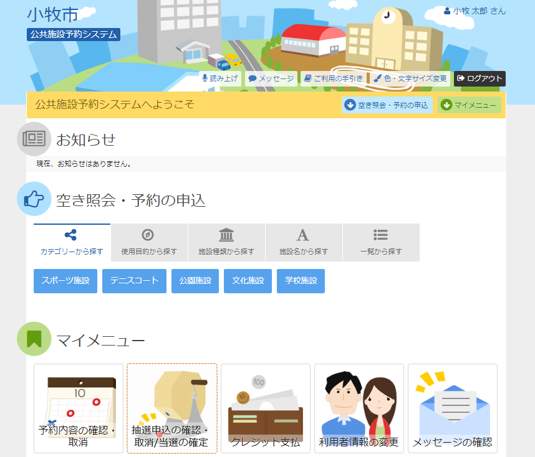Viewport: 535px width, 457px height.
Task: Switch to the 施設種類から探す tab
Action: pyautogui.click(x=226, y=242)
